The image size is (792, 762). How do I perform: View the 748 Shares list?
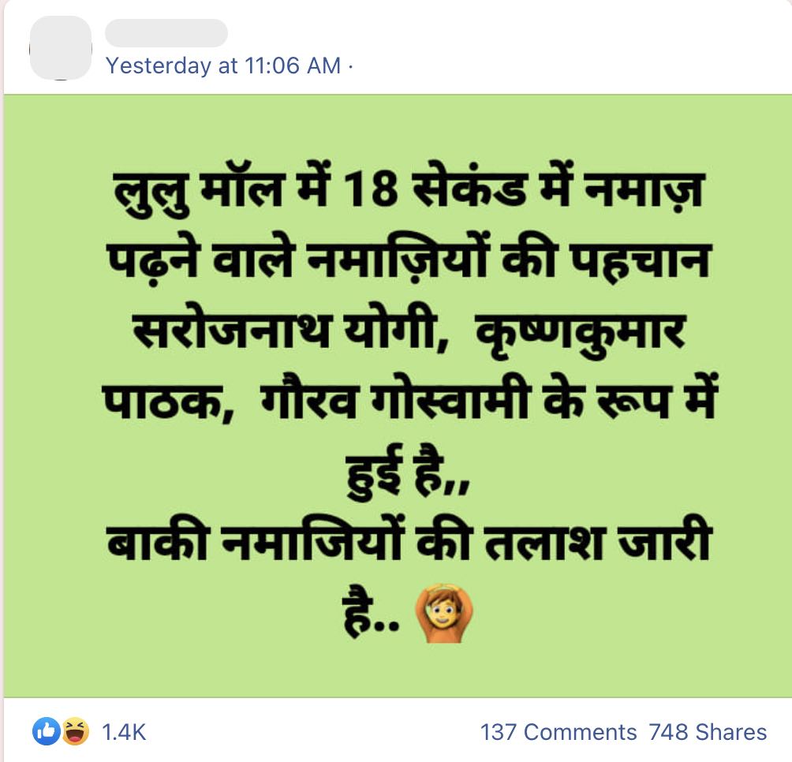(708, 732)
